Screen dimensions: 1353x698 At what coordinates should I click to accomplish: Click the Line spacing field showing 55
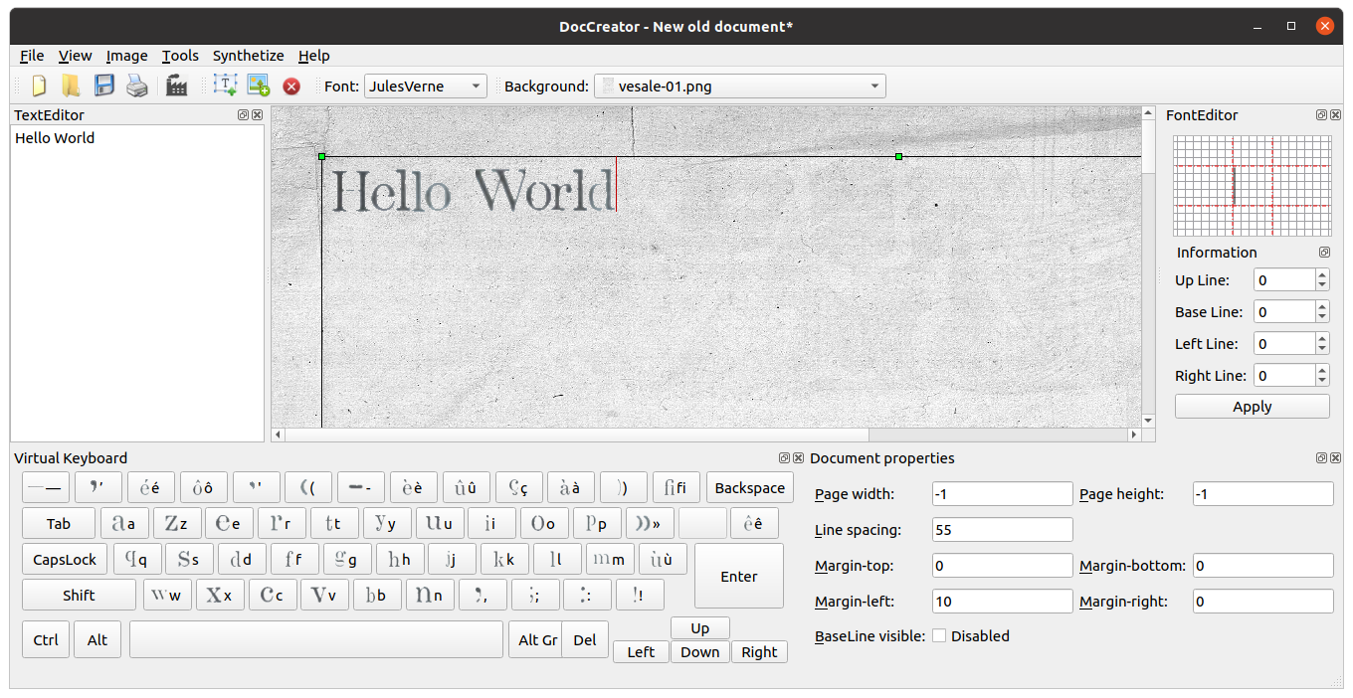click(x=1003, y=530)
